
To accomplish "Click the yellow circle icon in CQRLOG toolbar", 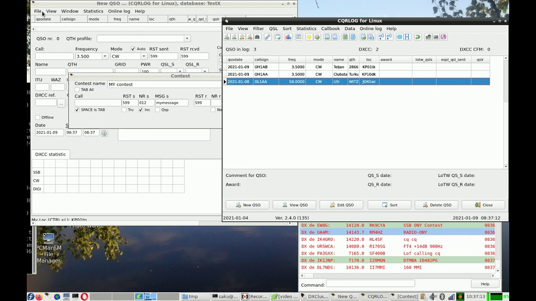I will click(x=309, y=37).
